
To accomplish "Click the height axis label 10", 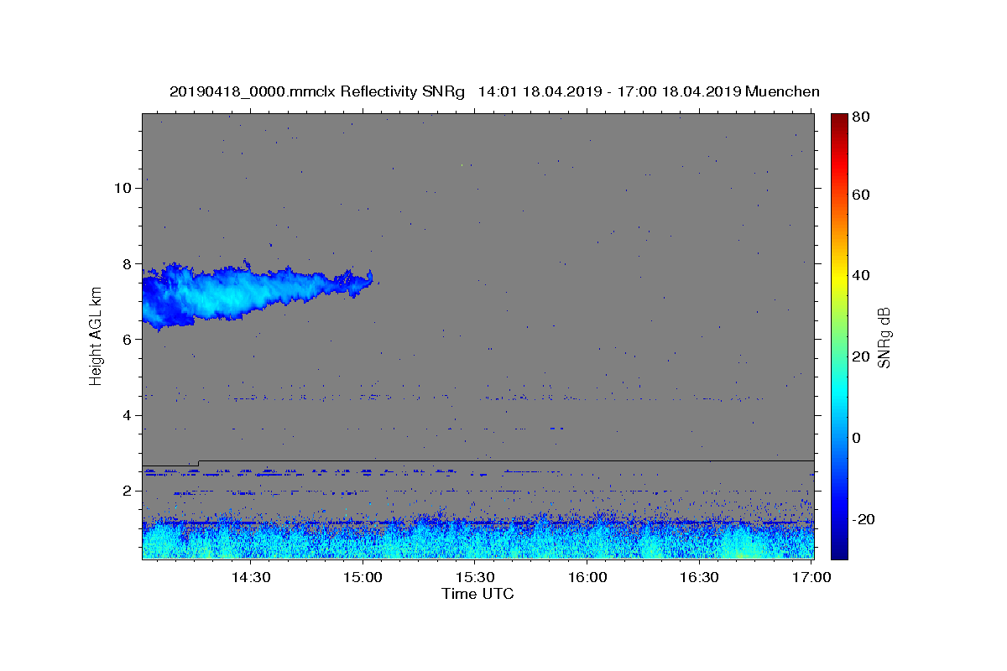I will pyautogui.click(x=123, y=188).
